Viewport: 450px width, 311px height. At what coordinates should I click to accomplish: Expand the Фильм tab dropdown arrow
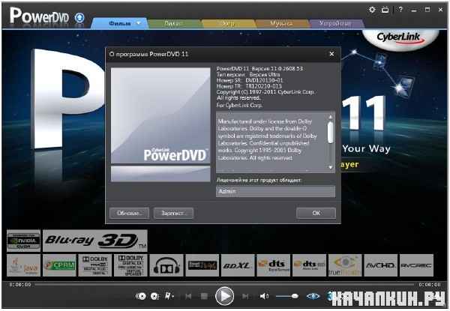click(x=139, y=23)
